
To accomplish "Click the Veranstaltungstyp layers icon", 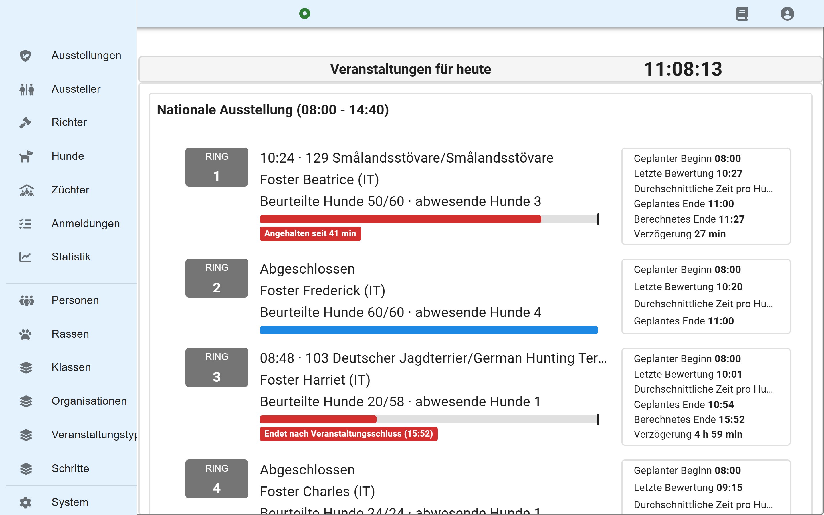I will (26, 435).
